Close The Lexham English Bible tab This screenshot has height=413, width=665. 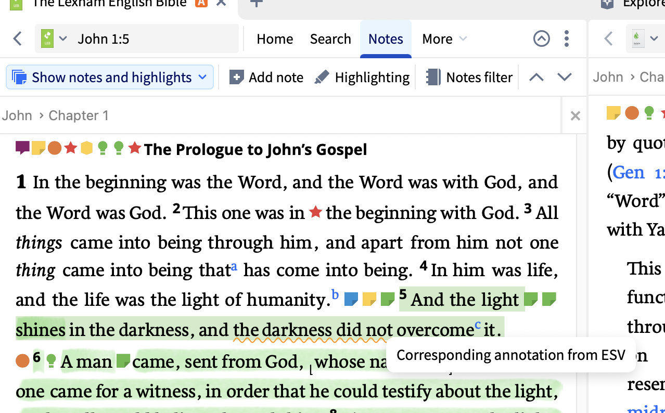[221, 3]
